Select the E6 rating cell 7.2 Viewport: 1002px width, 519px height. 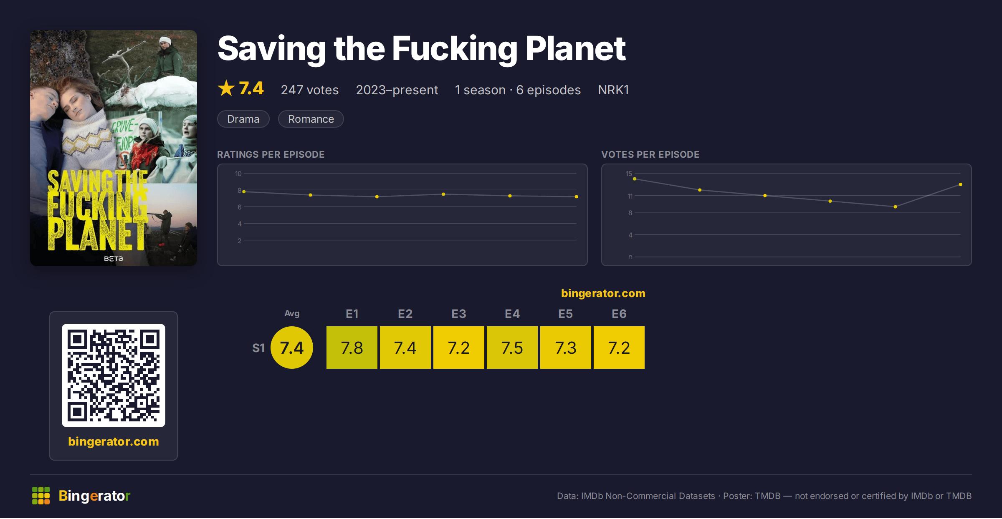pyautogui.click(x=619, y=348)
